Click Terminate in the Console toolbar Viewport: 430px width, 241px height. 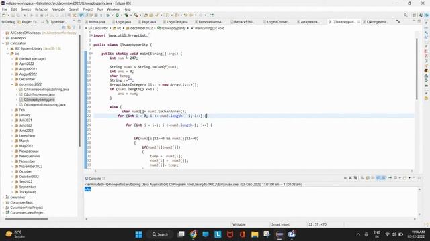tap(345, 178)
